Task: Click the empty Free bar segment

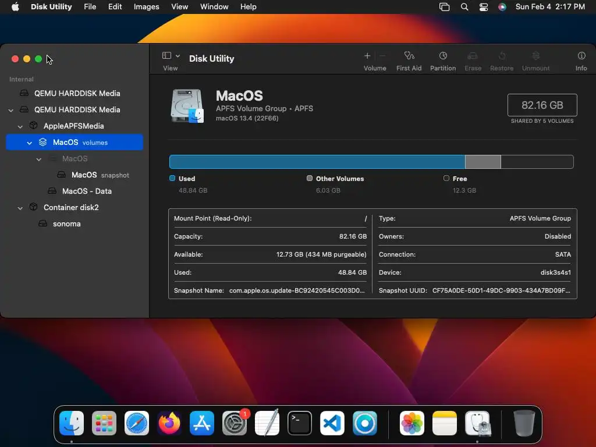Action: pos(537,162)
